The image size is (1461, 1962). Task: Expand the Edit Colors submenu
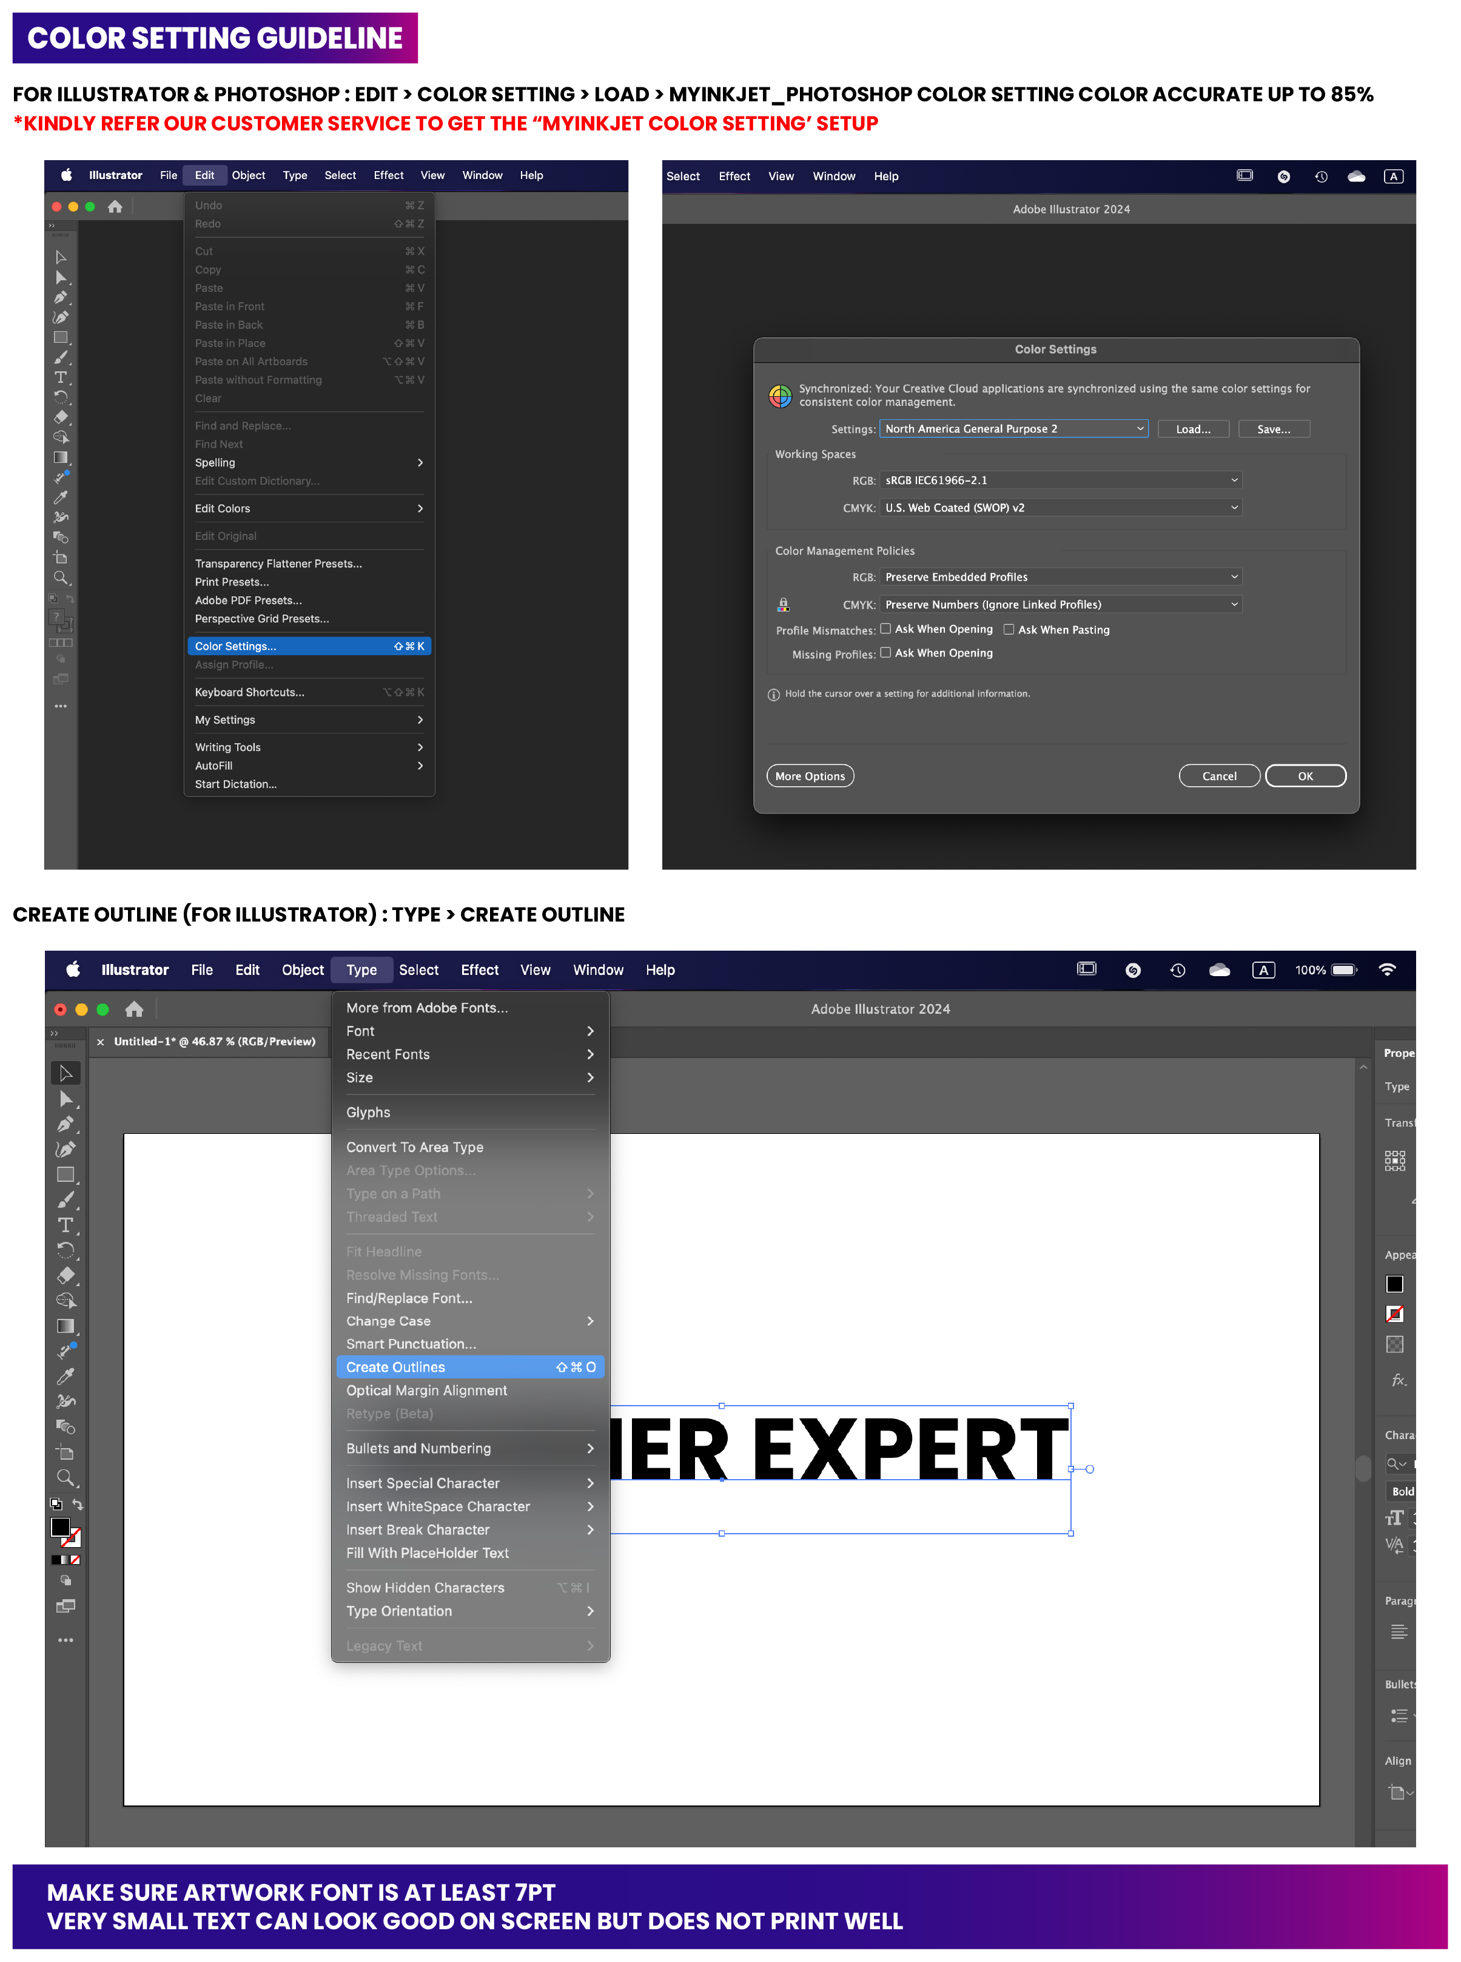309,508
